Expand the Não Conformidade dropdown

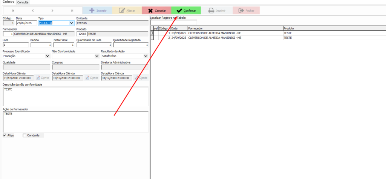click(96, 56)
